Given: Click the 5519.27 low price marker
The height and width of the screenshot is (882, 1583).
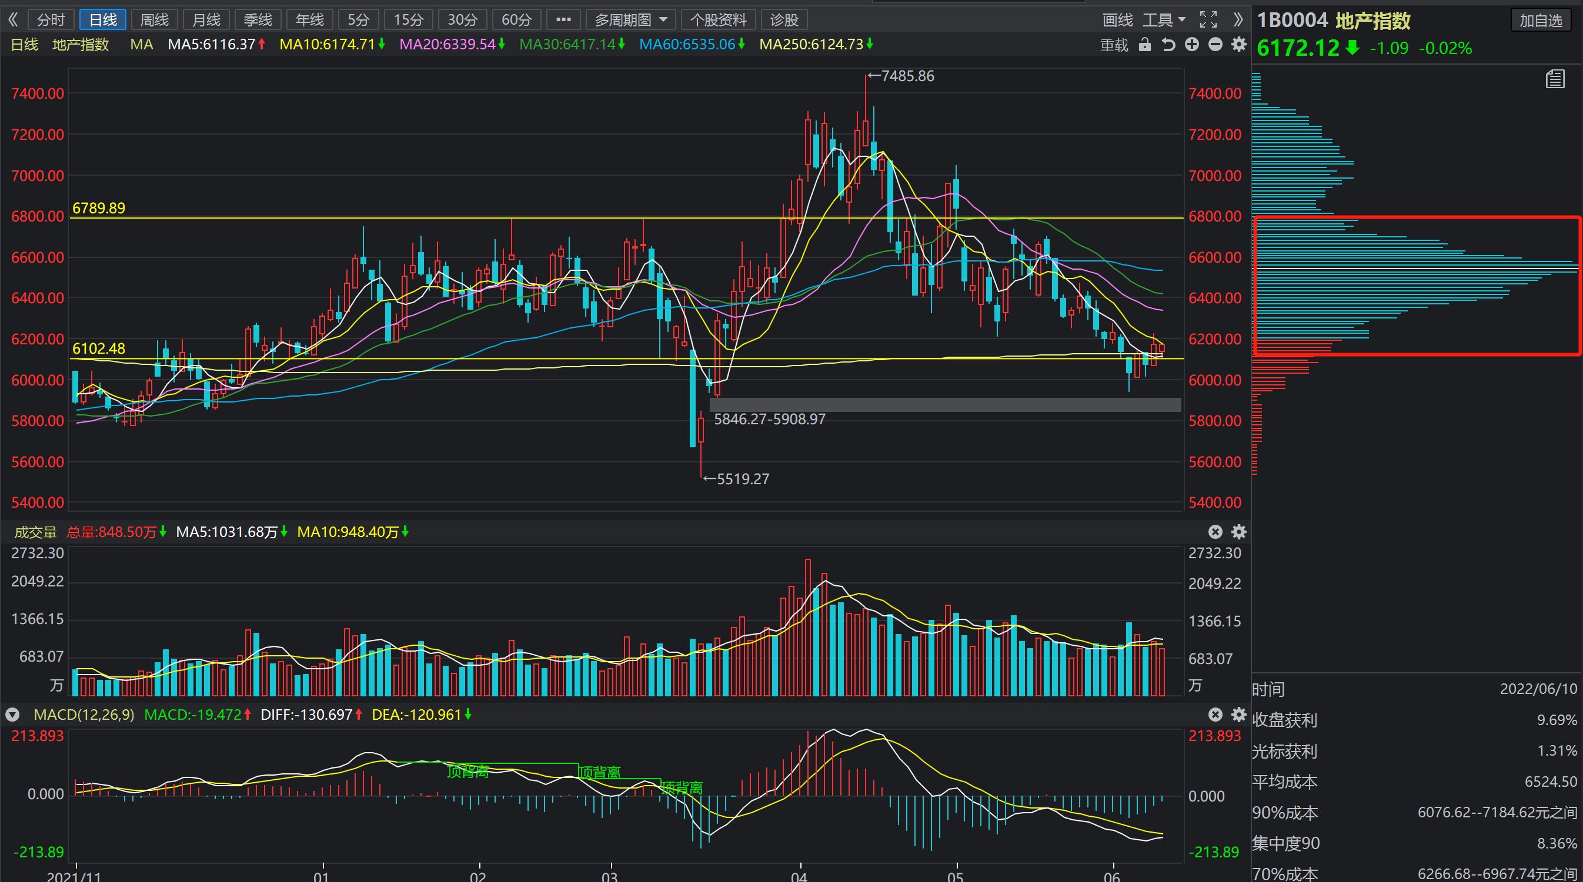Looking at the screenshot, I should pyautogui.click(x=736, y=478).
